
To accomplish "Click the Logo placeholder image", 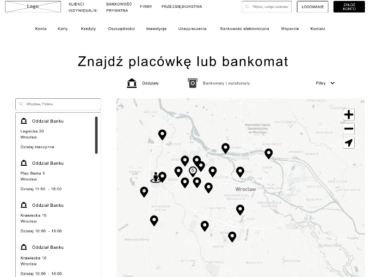I will [33, 6].
